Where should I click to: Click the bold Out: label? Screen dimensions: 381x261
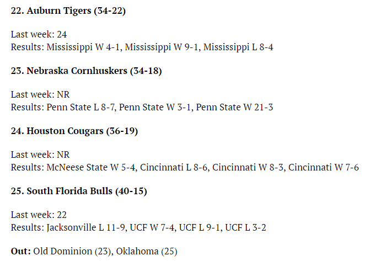[x=21, y=251]
